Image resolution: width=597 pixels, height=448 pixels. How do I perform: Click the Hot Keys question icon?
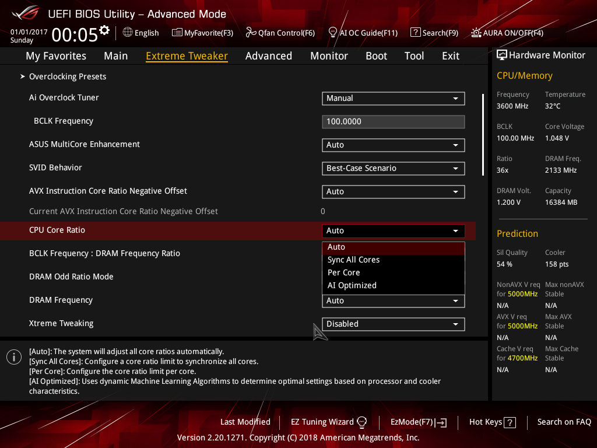click(510, 422)
